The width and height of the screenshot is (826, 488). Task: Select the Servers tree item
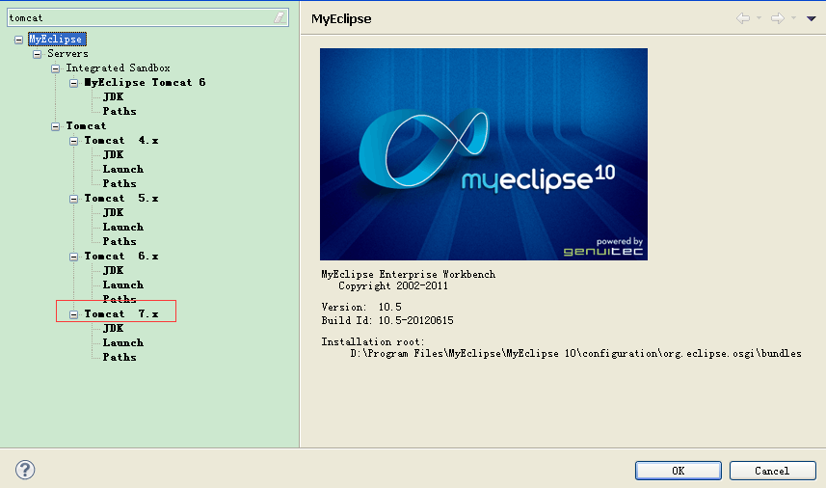pos(68,53)
